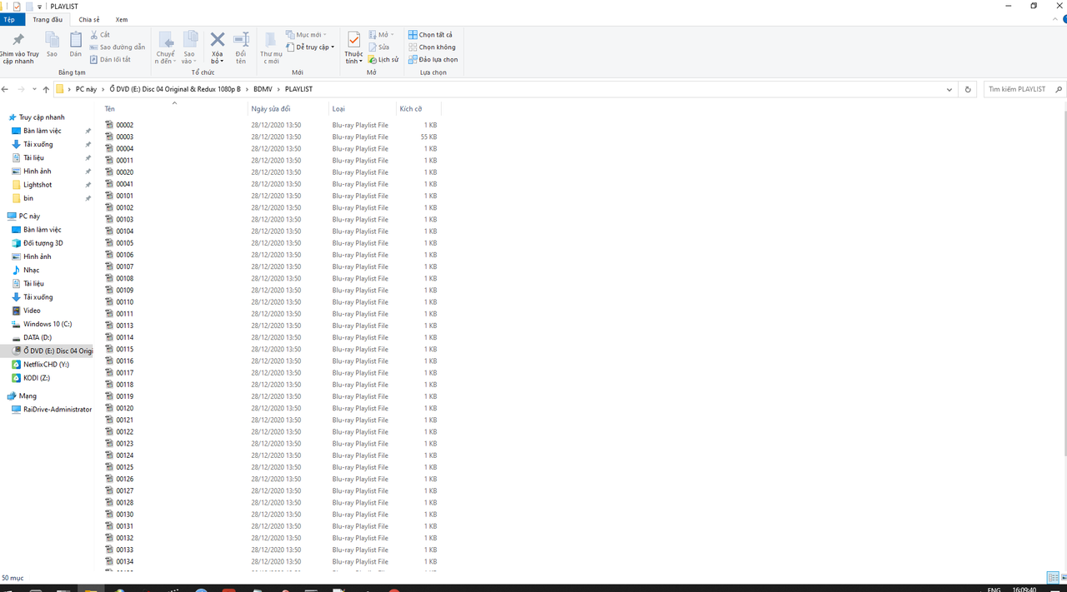Click PC này in the breadcrumb path
The width and height of the screenshot is (1067, 592).
click(86, 89)
